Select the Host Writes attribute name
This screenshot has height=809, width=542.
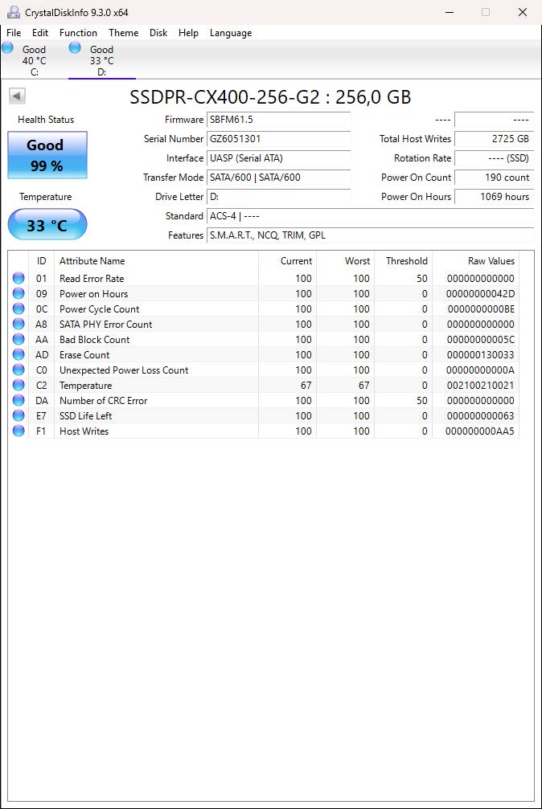point(84,431)
